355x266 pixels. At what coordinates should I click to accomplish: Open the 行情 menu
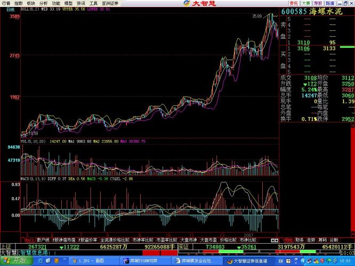click(6, 3)
